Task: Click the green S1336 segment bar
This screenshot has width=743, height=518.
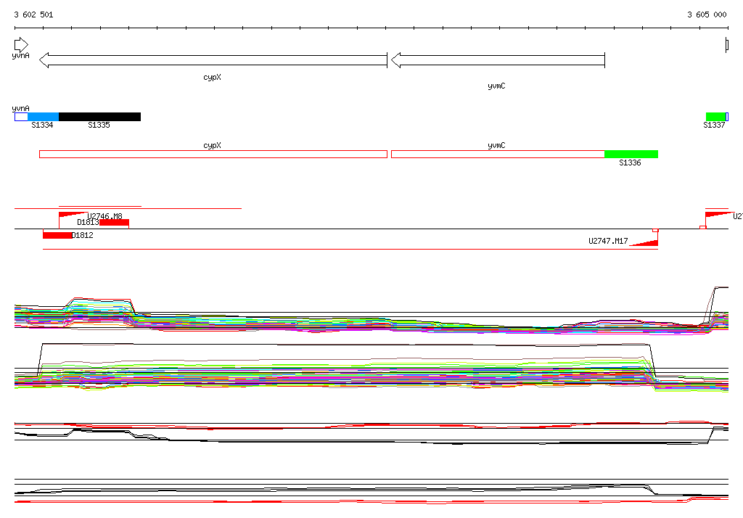Action: point(631,154)
